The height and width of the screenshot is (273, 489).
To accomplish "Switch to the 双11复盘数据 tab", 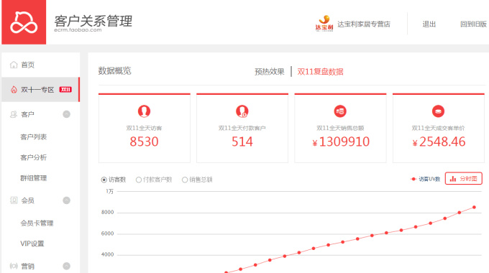I will 320,72.
